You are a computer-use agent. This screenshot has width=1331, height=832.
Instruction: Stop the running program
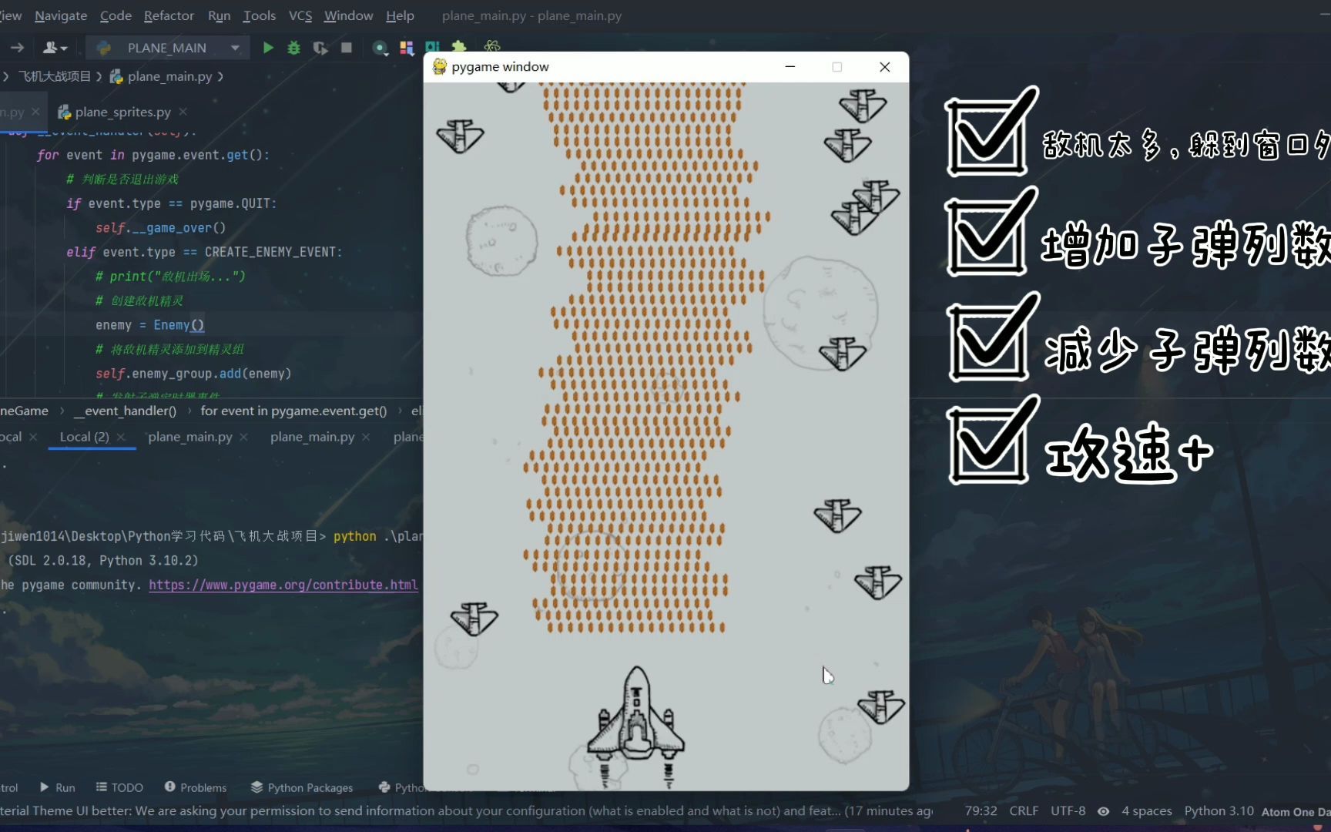point(346,47)
